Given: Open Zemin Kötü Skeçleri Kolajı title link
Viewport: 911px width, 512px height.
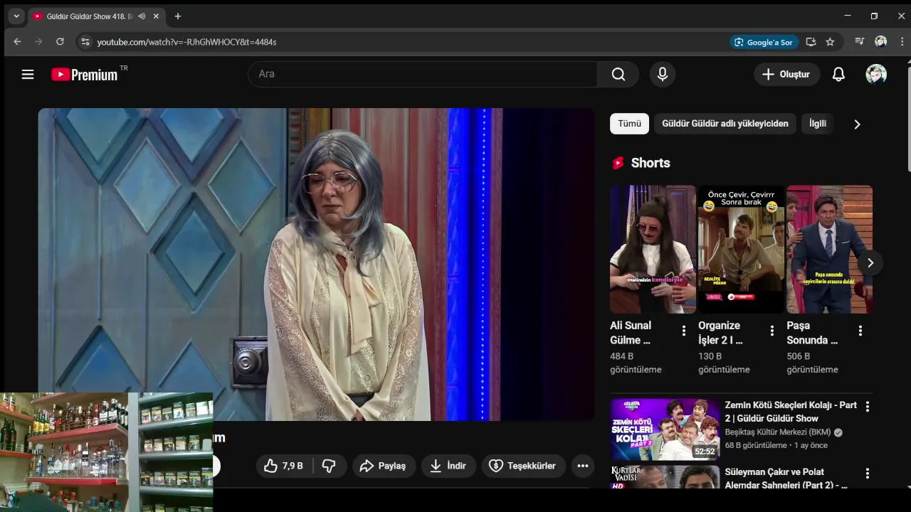Looking at the screenshot, I should point(791,412).
